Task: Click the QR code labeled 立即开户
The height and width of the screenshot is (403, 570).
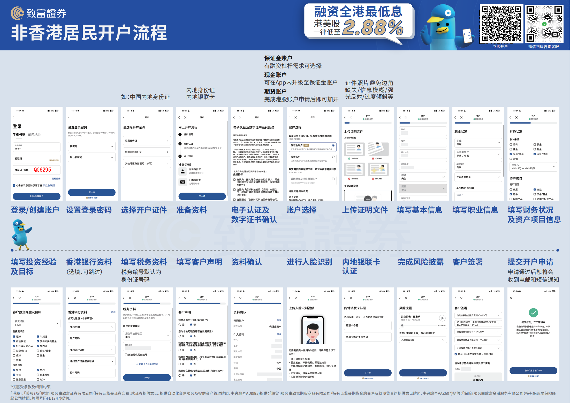Action: tap(501, 24)
